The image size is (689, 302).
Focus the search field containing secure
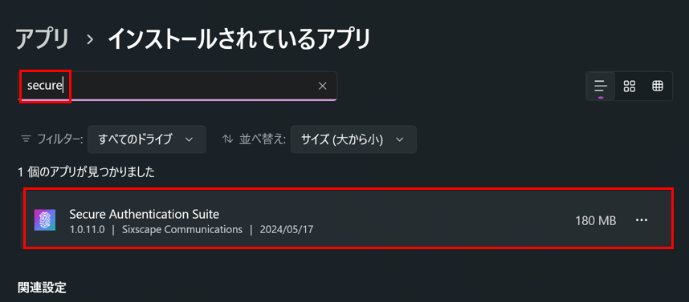point(178,86)
